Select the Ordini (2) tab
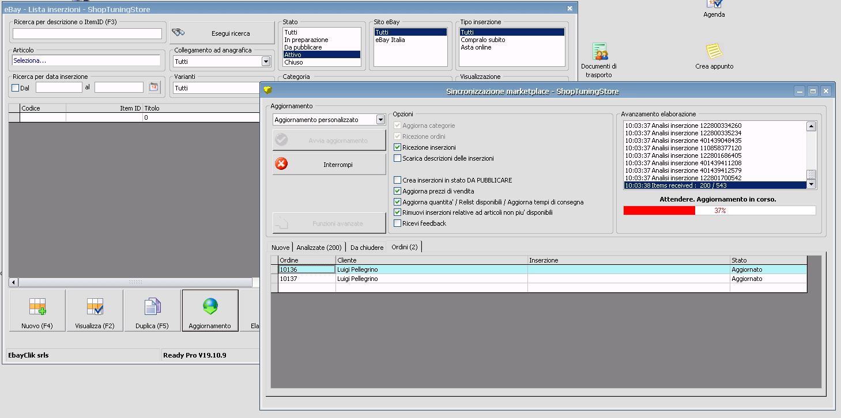Image resolution: width=841 pixels, height=418 pixels. pyautogui.click(x=405, y=247)
